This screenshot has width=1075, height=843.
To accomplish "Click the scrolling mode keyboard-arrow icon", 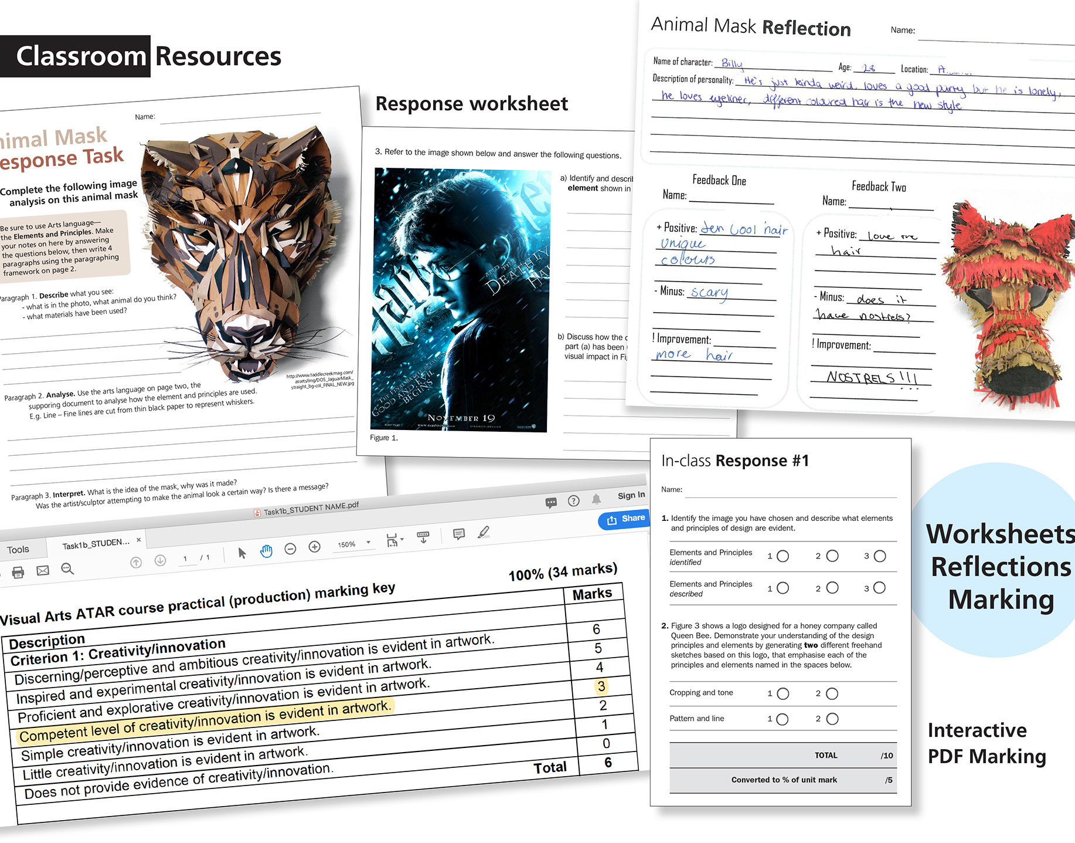I will 423,537.
